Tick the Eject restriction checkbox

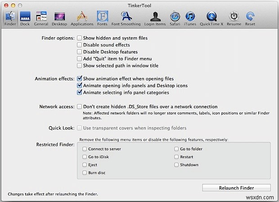(x=85, y=165)
